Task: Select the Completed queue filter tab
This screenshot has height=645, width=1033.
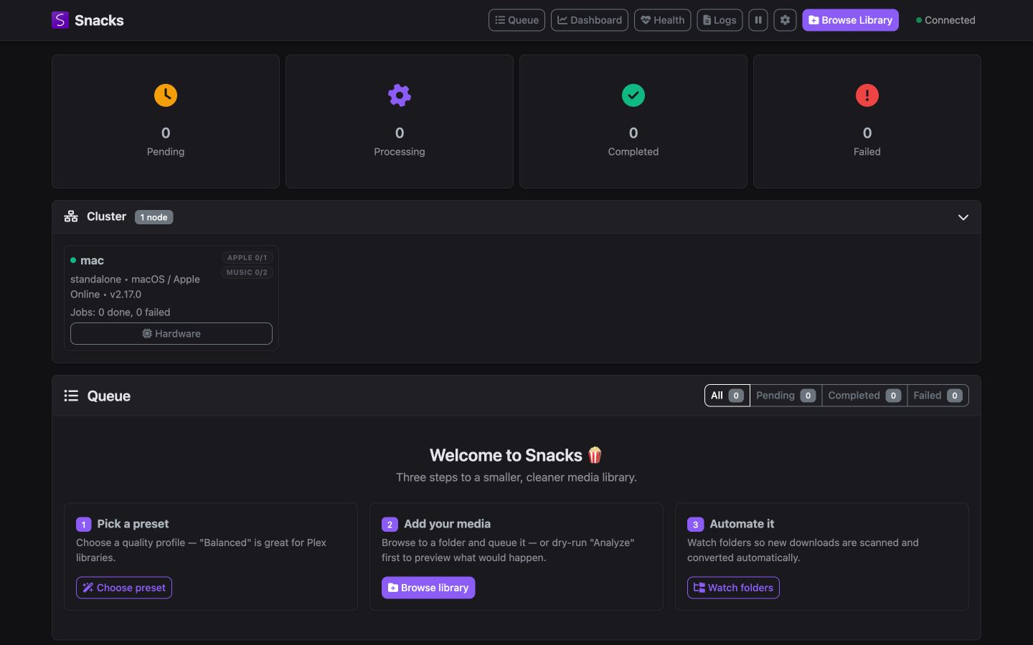Action: click(x=864, y=396)
